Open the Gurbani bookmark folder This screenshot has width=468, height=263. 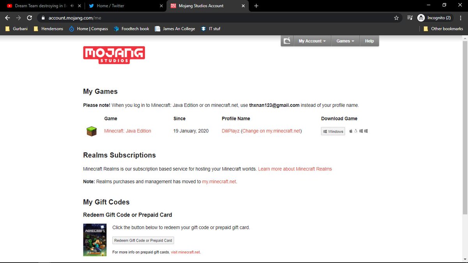click(x=17, y=28)
